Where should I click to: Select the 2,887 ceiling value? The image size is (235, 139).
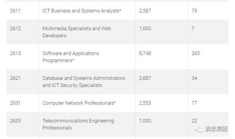[x=145, y=78]
